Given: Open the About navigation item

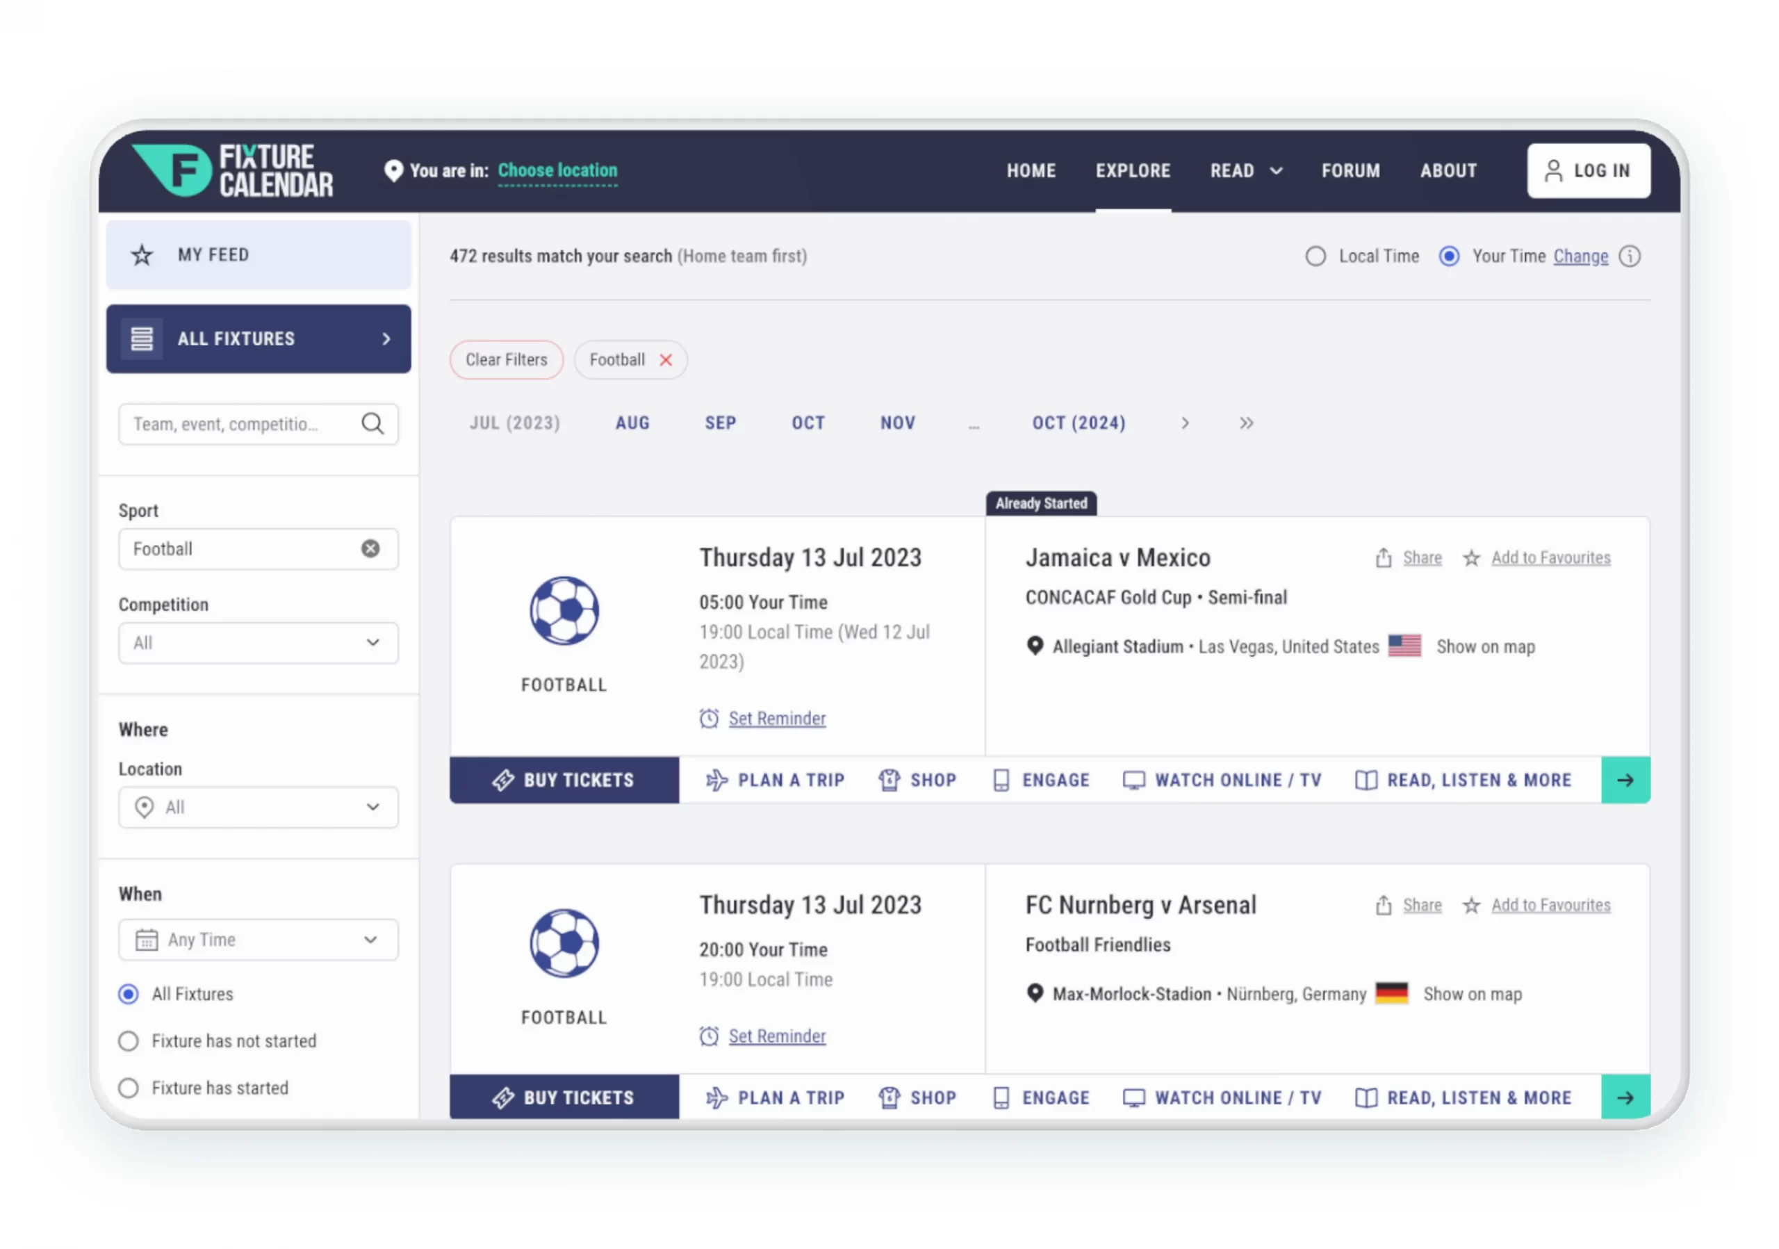Looking at the screenshot, I should [1448, 170].
